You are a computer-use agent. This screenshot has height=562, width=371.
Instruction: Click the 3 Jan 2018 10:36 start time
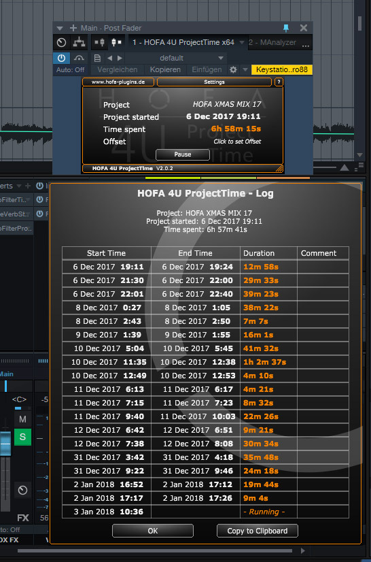pos(107,512)
